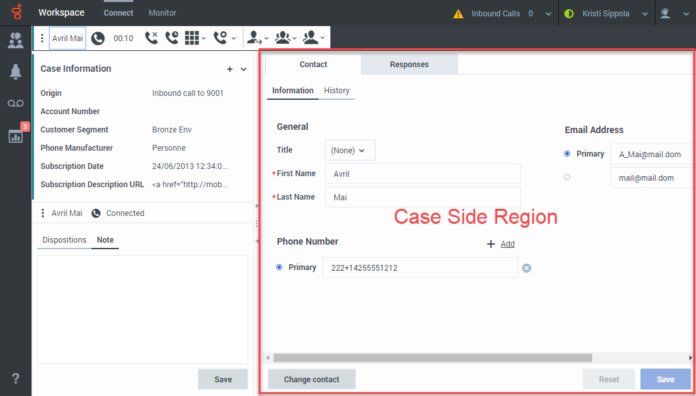The image size is (696, 396).
Task: Switch to the Responses tab
Action: pyautogui.click(x=409, y=65)
